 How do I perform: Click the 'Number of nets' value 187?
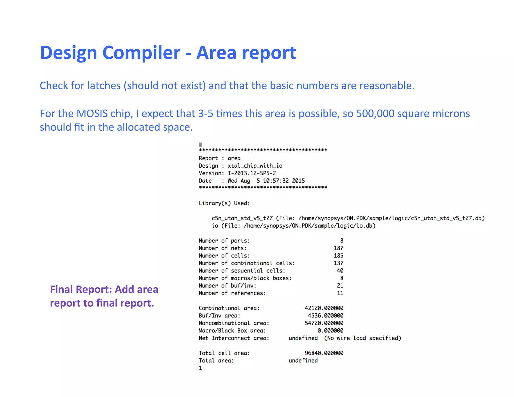tap(338, 248)
